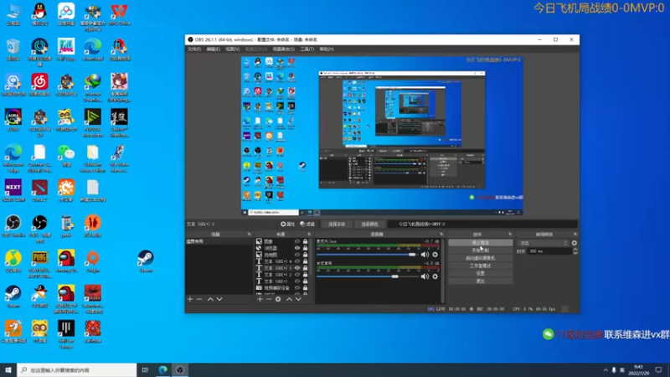Open the Among Us desktop icon
This screenshot has height=377, width=670.
click(66, 261)
